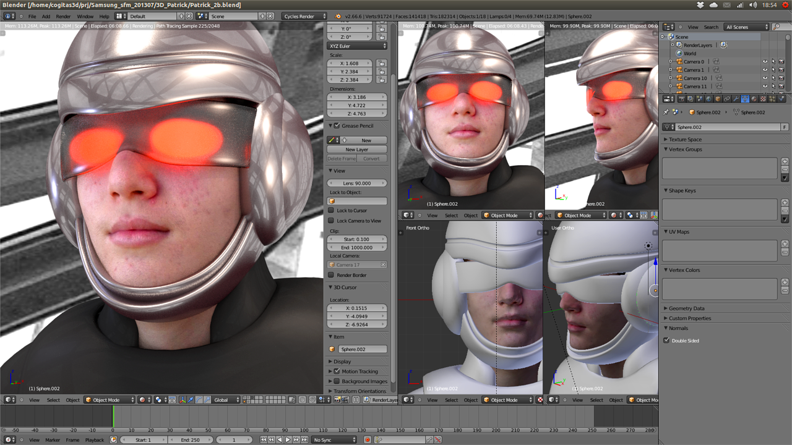Open the View menu in the Outliner
The image size is (792, 445).
click(693, 27)
